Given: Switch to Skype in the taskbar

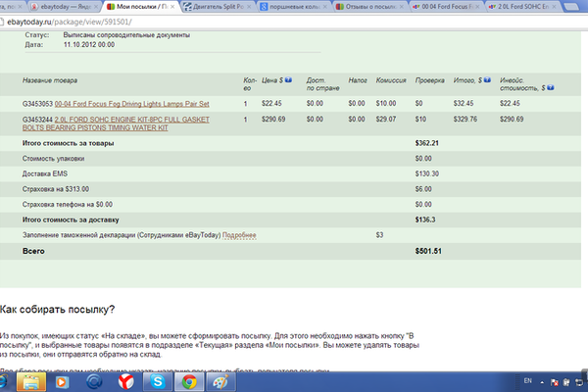Looking at the screenshot, I should coord(158,382).
